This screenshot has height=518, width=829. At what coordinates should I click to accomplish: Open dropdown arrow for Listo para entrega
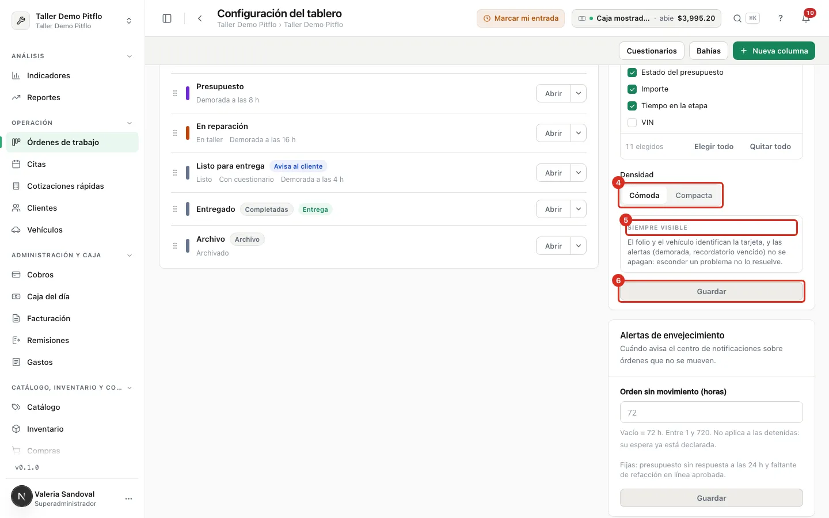coord(579,173)
